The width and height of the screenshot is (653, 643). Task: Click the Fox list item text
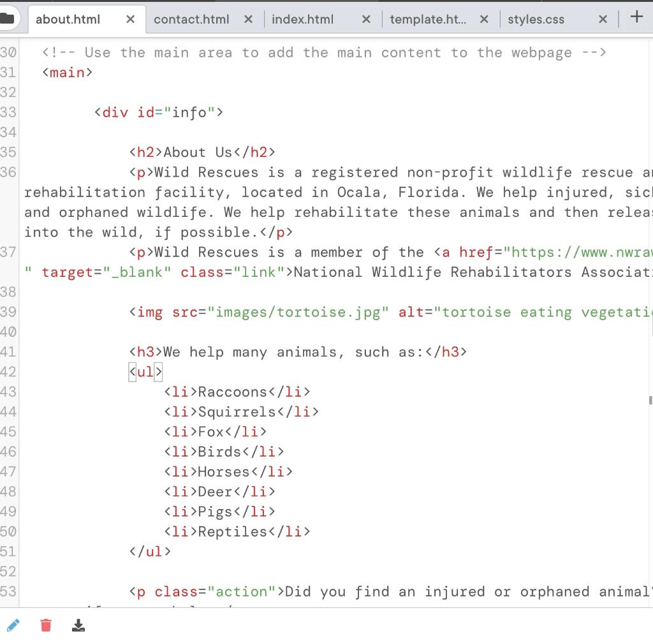pos(210,432)
